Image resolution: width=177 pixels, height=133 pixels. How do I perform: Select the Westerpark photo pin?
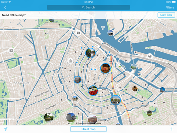(52, 20)
